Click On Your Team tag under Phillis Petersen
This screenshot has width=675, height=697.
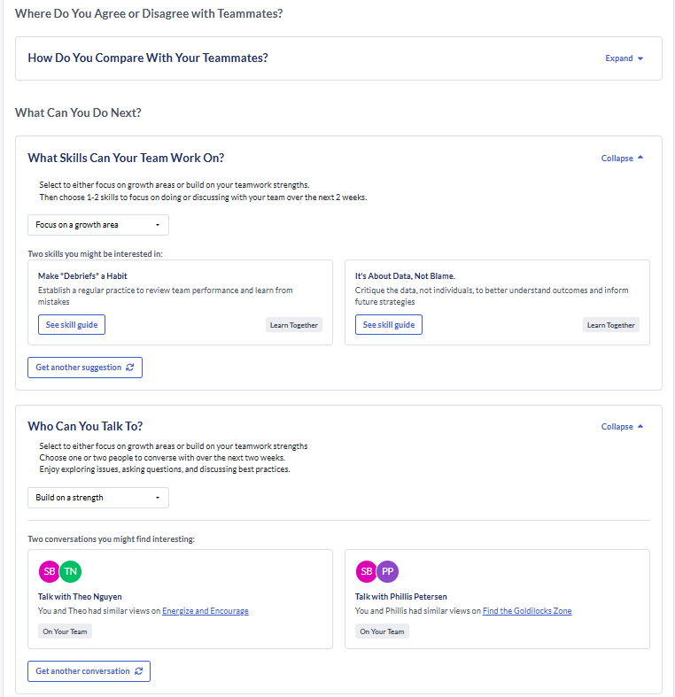383,631
